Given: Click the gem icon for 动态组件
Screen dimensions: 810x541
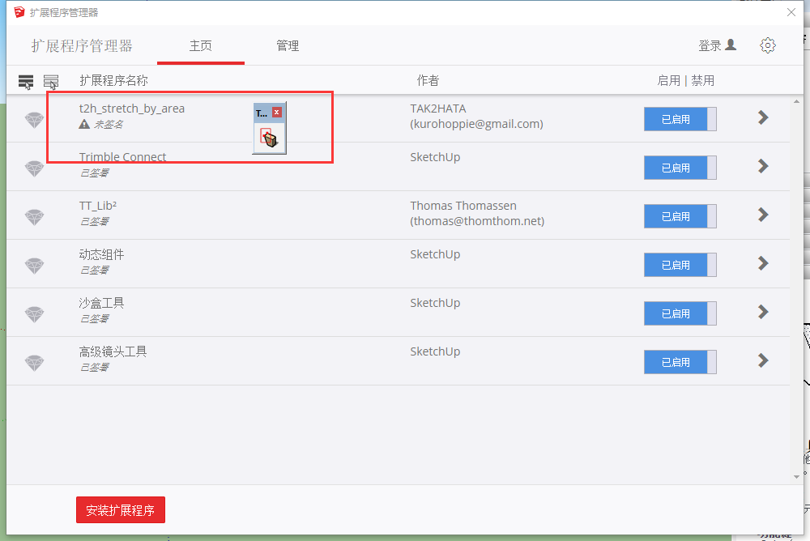Looking at the screenshot, I should coord(35,266).
